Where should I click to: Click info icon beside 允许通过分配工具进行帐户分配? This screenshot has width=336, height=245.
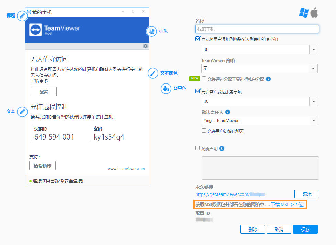tap(268, 79)
